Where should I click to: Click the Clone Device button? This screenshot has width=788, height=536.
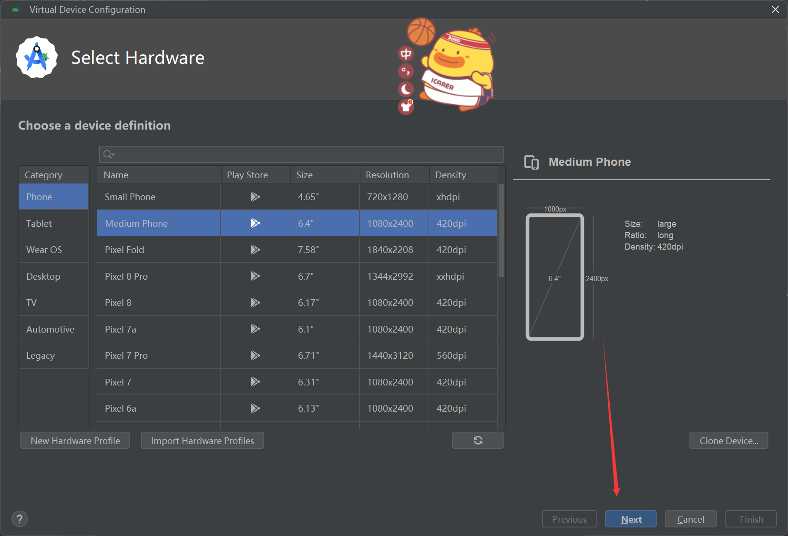click(728, 441)
